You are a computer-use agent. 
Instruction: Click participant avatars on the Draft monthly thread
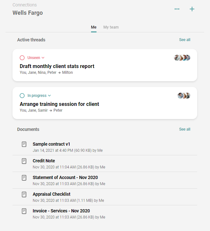pyautogui.click(x=182, y=58)
